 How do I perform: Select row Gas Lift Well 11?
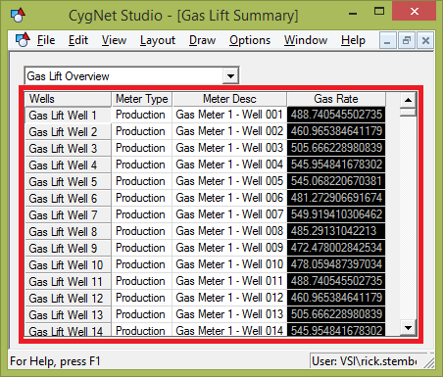(68, 282)
